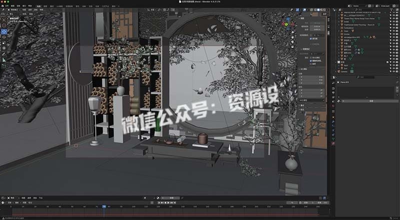Select the Annotate pencil tool
The image size is (400, 220).
pos(4,54)
